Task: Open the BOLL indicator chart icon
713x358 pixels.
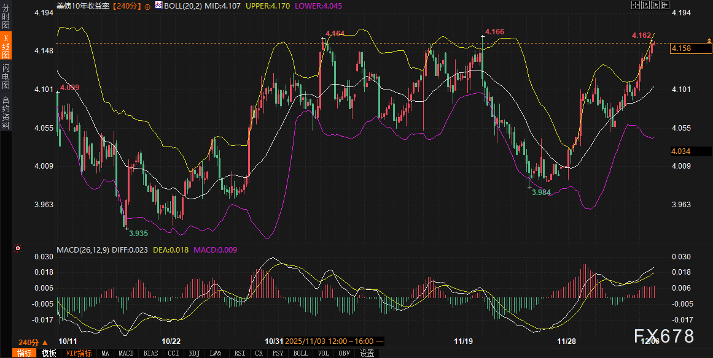Action: click(157, 6)
